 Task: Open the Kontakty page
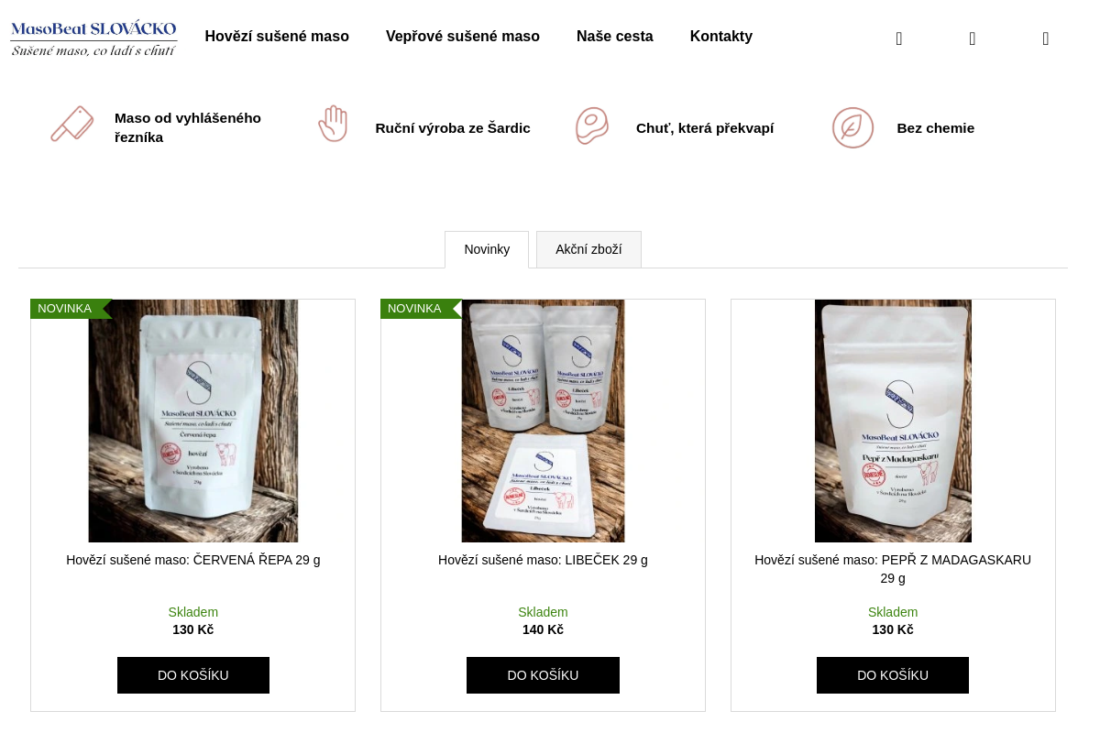pos(721,37)
